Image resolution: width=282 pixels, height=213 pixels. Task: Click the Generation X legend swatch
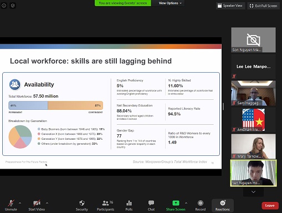pos(39,134)
